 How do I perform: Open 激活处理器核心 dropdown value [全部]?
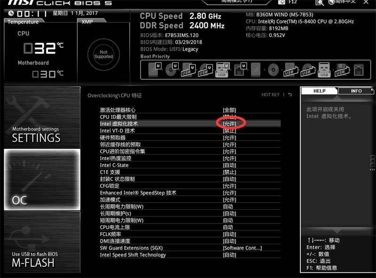point(229,110)
